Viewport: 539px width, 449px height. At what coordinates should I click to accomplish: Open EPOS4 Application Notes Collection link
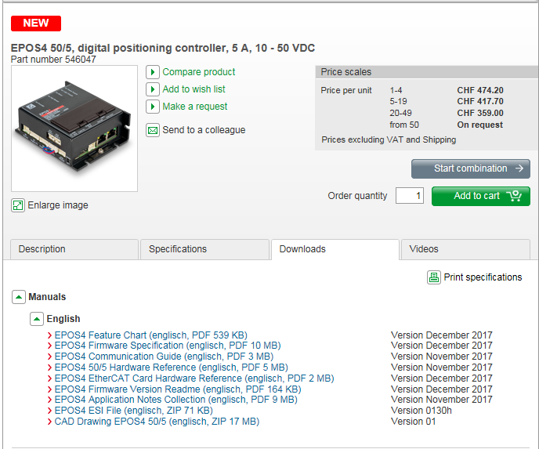(x=176, y=400)
